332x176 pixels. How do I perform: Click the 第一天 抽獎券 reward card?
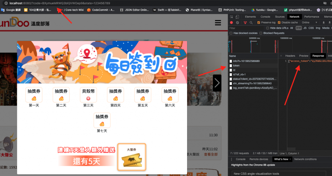(34, 95)
